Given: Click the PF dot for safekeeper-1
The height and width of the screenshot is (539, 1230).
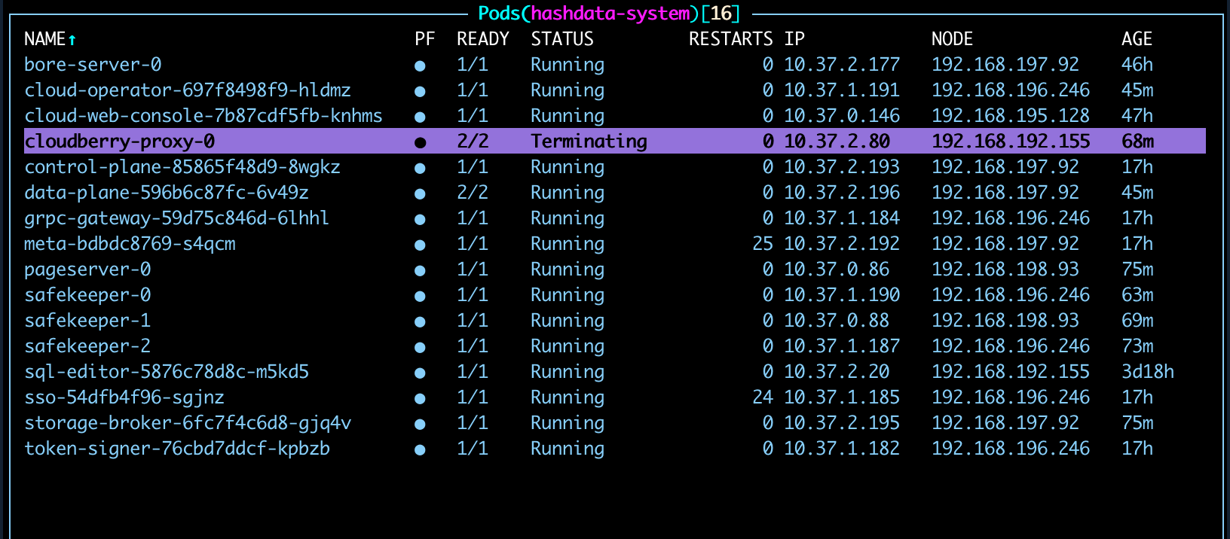Looking at the screenshot, I should pos(420,321).
